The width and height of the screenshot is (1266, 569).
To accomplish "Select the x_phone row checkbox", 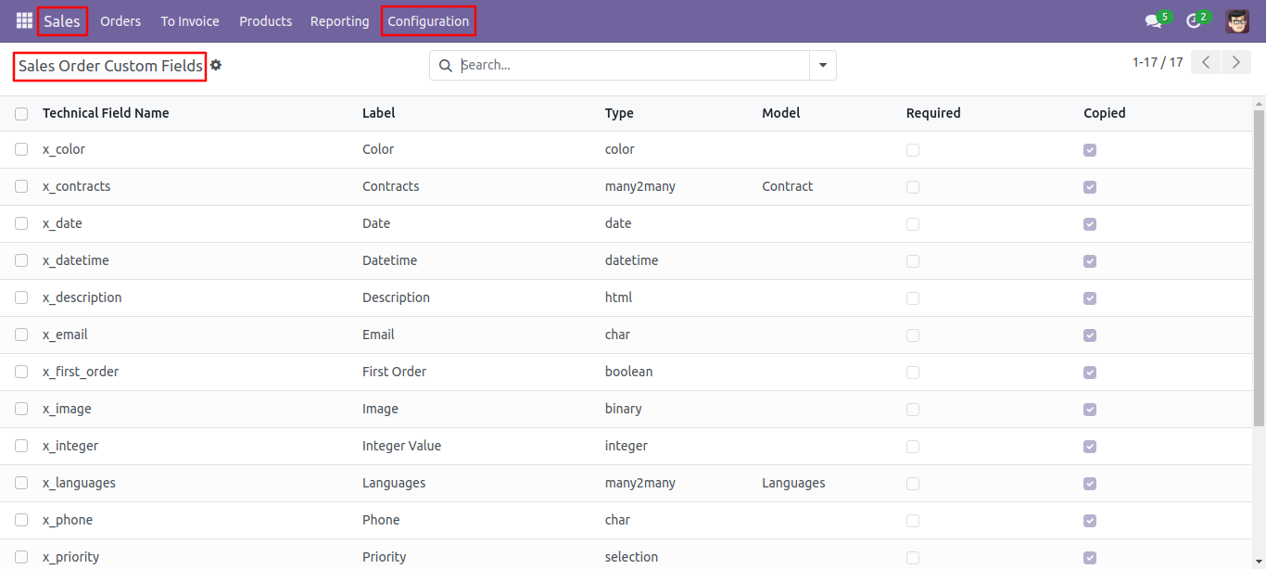I will (21, 520).
